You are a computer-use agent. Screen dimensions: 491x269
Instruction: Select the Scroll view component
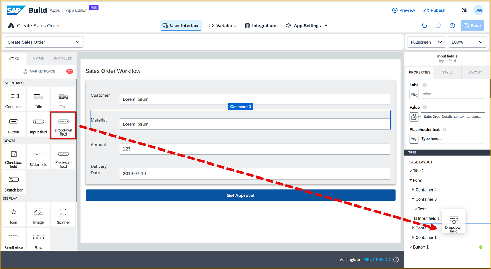click(x=14, y=240)
